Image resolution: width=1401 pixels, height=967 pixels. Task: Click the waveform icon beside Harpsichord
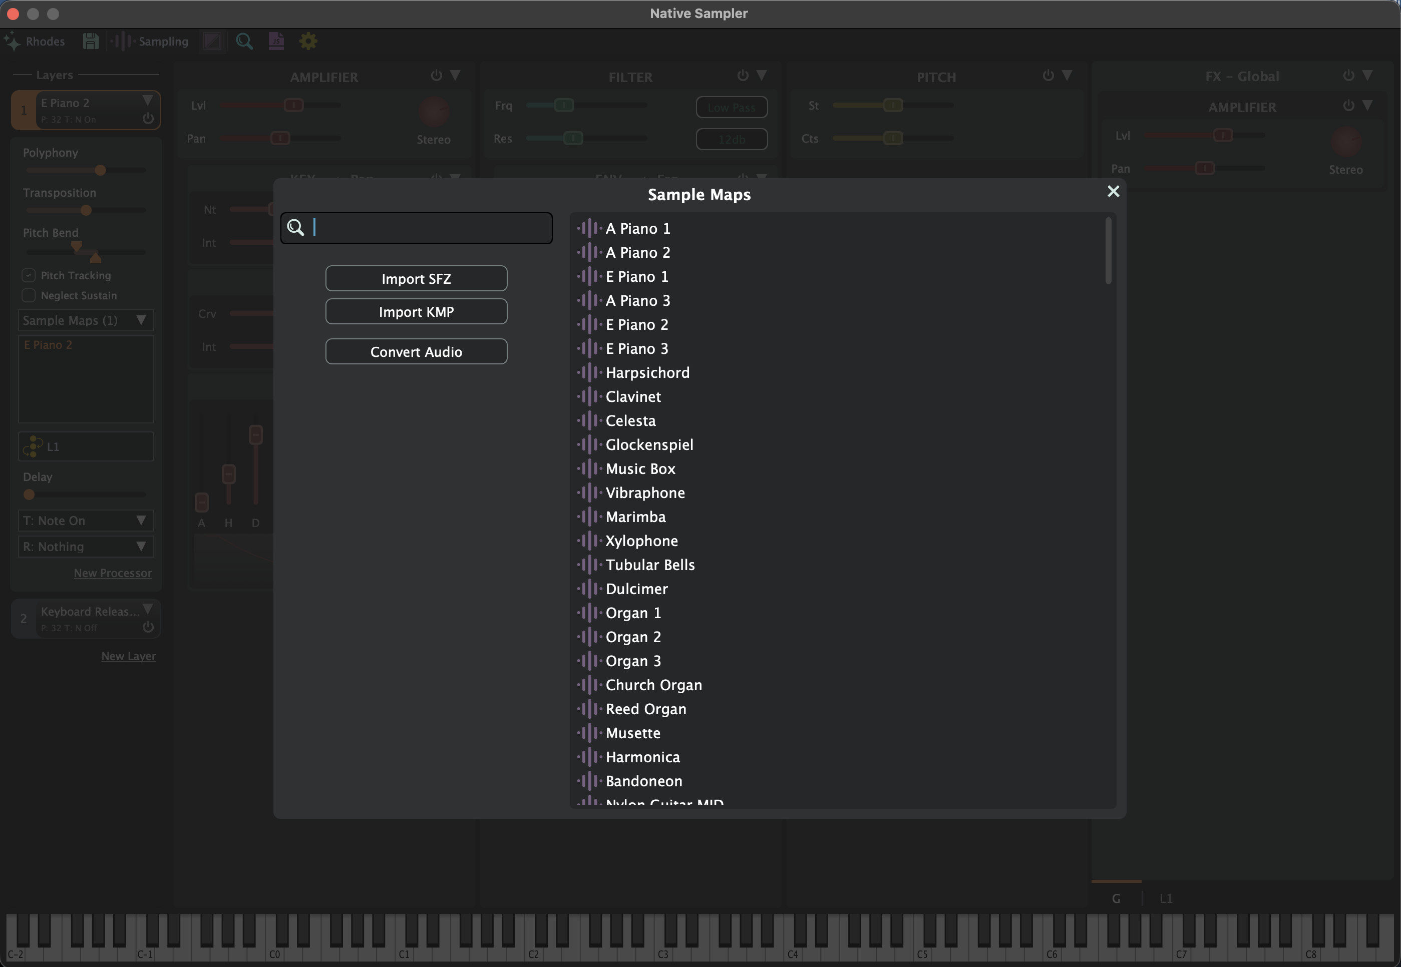[590, 372]
